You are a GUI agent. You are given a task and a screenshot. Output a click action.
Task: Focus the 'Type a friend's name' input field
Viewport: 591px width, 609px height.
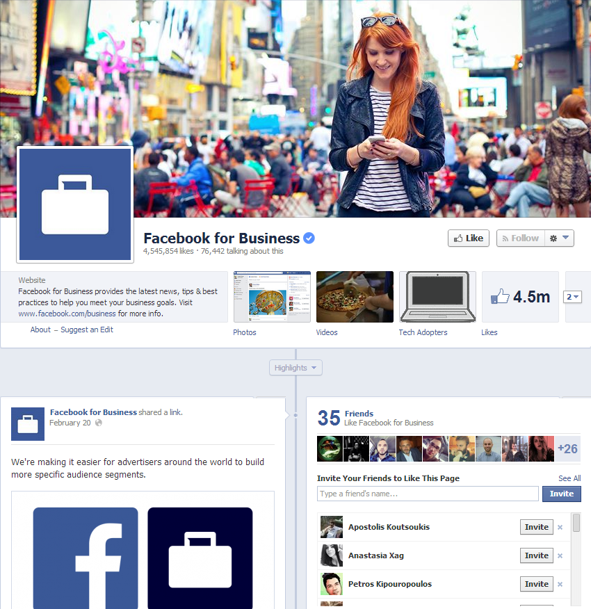click(428, 494)
